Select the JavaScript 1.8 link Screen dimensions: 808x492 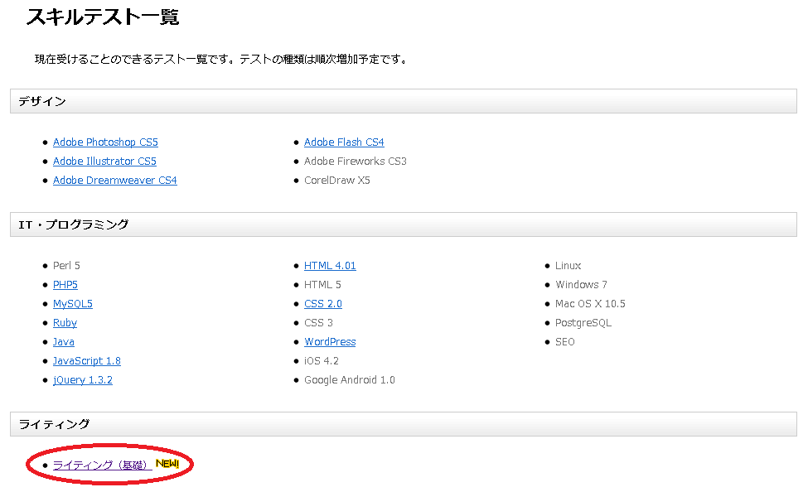[87, 361]
